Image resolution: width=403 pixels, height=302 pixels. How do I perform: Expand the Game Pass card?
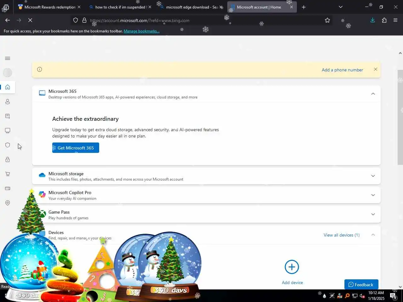pyautogui.click(x=373, y=214)
